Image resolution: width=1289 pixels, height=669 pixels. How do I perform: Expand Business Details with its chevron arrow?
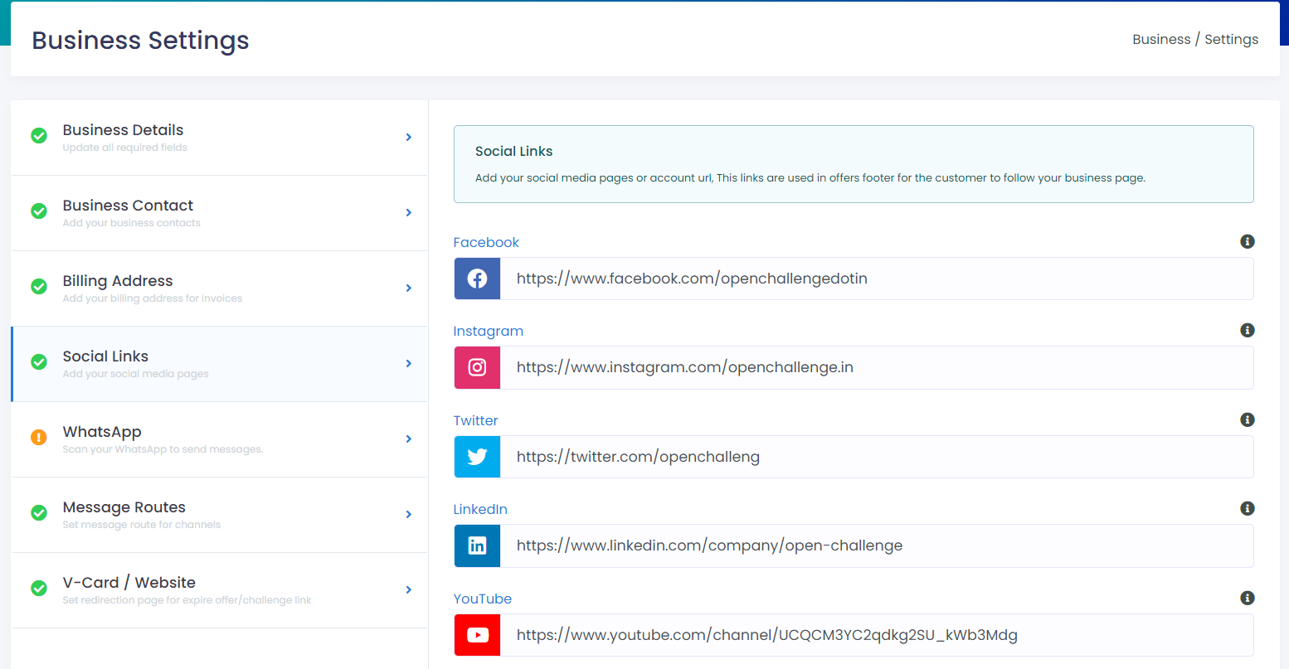pyautogui.click(x=409, y=137)
